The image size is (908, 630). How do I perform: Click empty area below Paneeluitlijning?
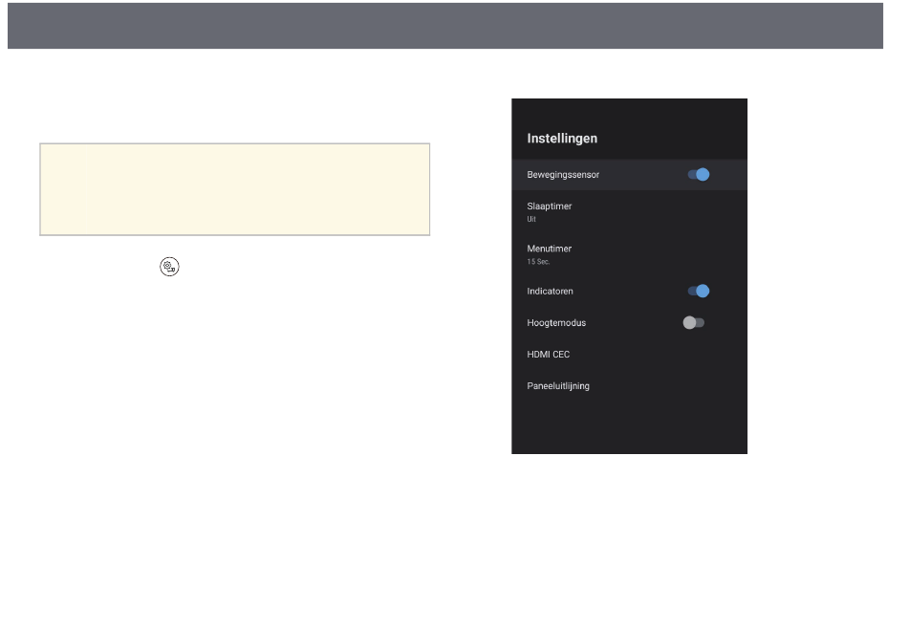pyautogui.click(x=630, y=426)
